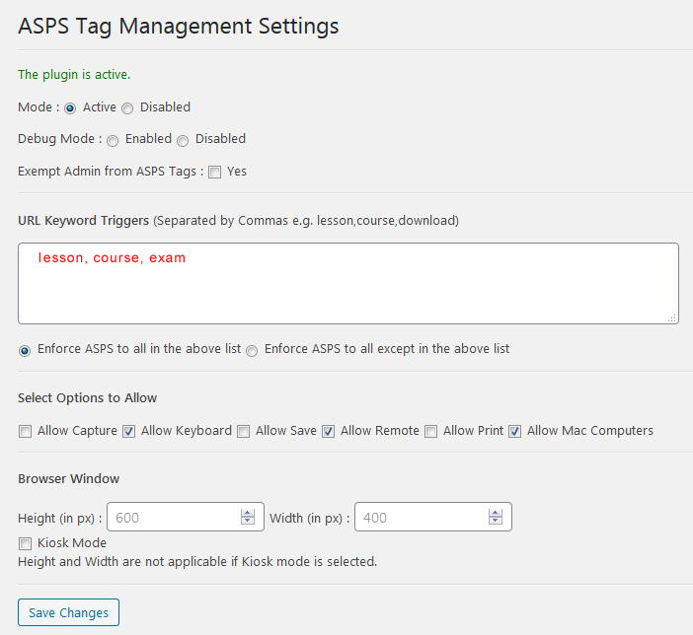The image size is (693, 635).
Task: Select the Disabled mode radio button
Action: point(127,108)
